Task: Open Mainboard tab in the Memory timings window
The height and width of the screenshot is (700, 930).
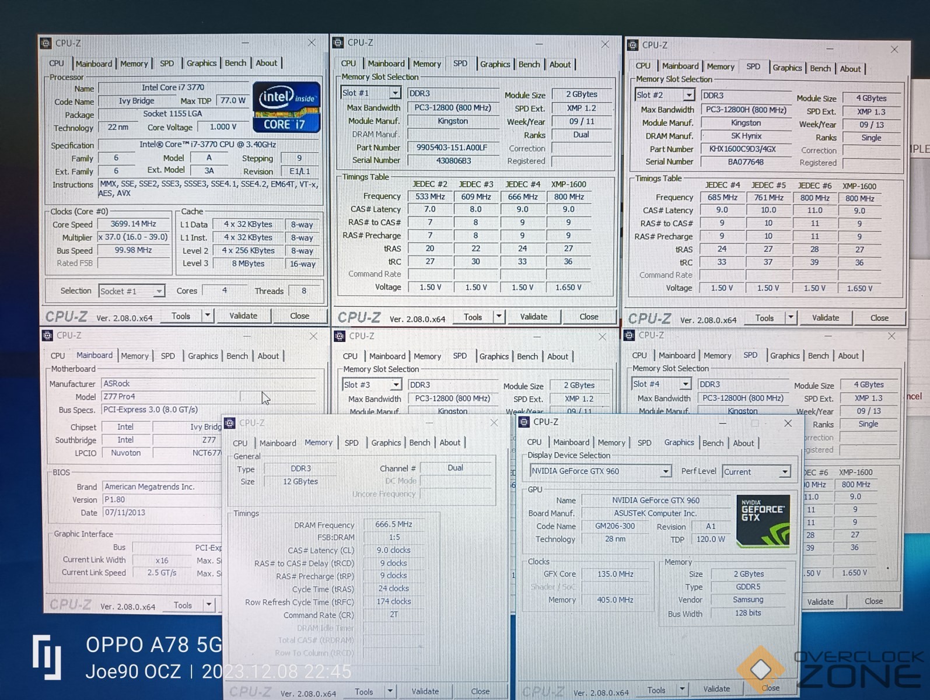Action: click(278, 443)
